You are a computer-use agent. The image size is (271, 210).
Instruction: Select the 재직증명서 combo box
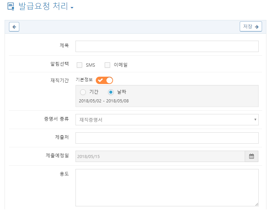coord(167,120)
